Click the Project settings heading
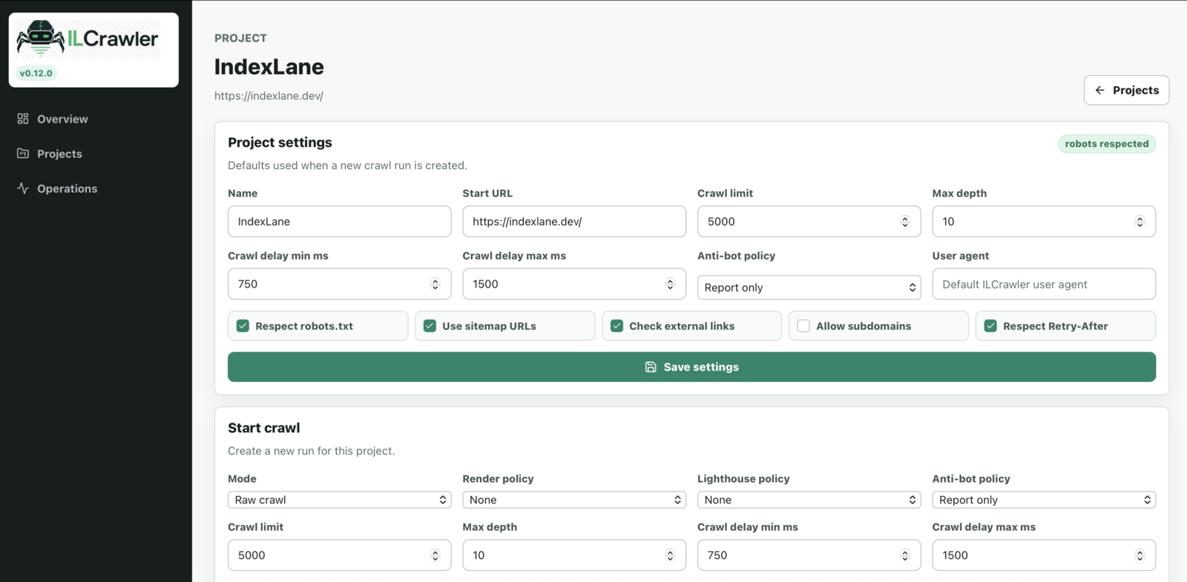Viewport: 1187px width, 582px height. click(x=280, y=142)
